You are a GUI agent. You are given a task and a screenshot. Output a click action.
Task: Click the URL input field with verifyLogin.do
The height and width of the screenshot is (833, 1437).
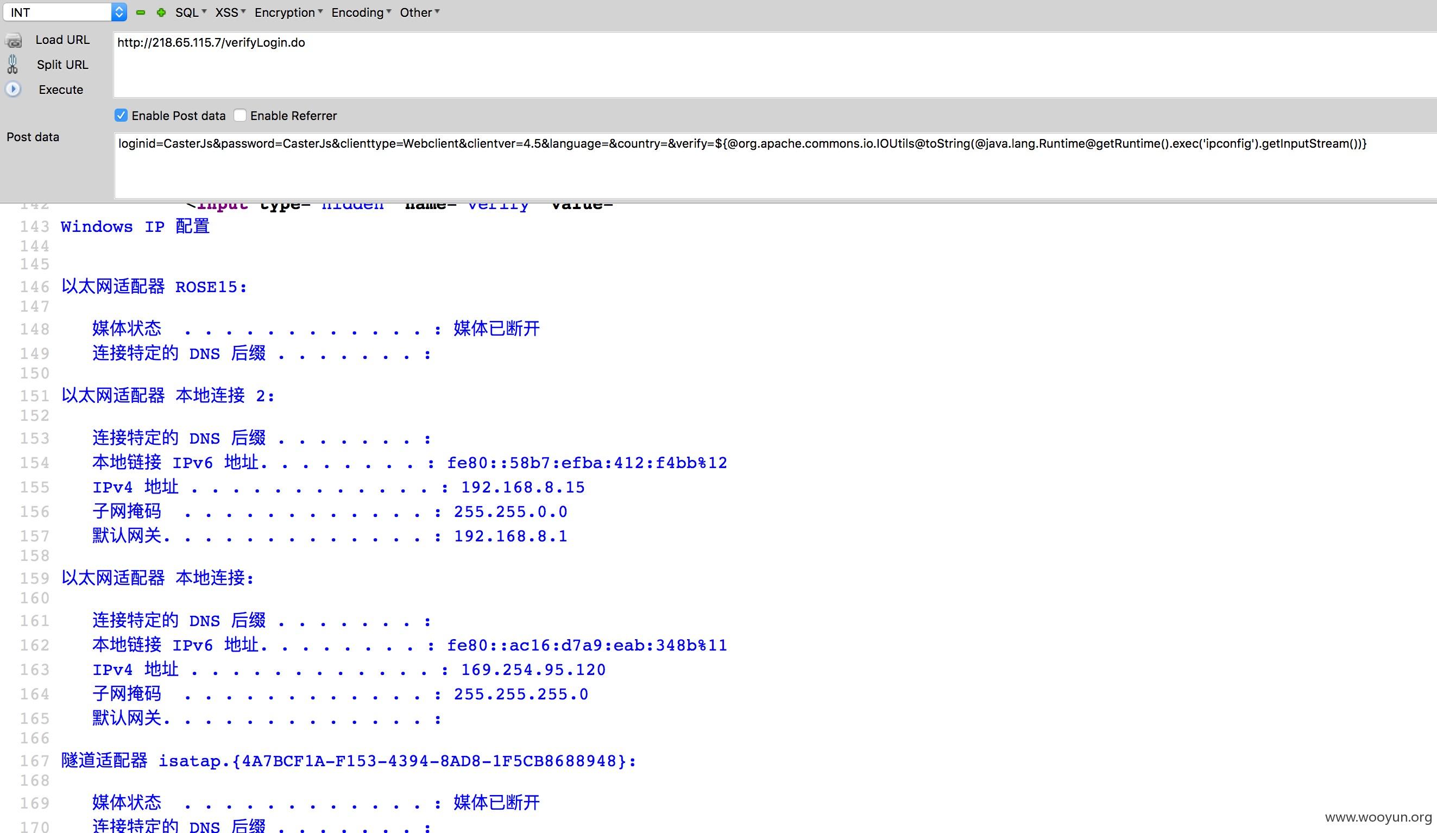point(775,65)
